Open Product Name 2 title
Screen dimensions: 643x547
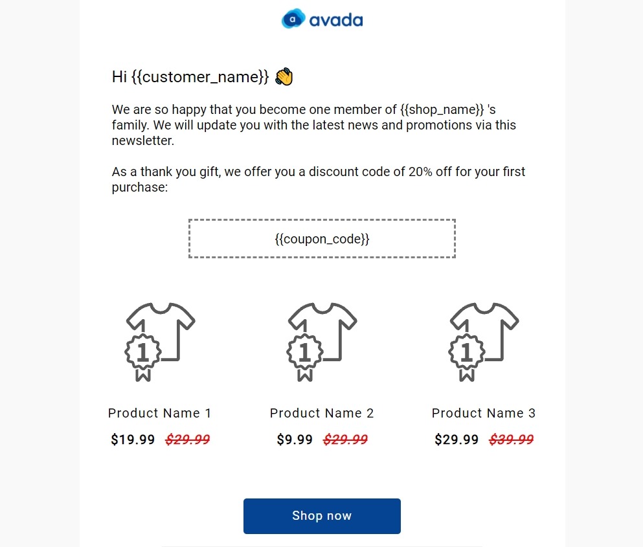tap(321, 413)
